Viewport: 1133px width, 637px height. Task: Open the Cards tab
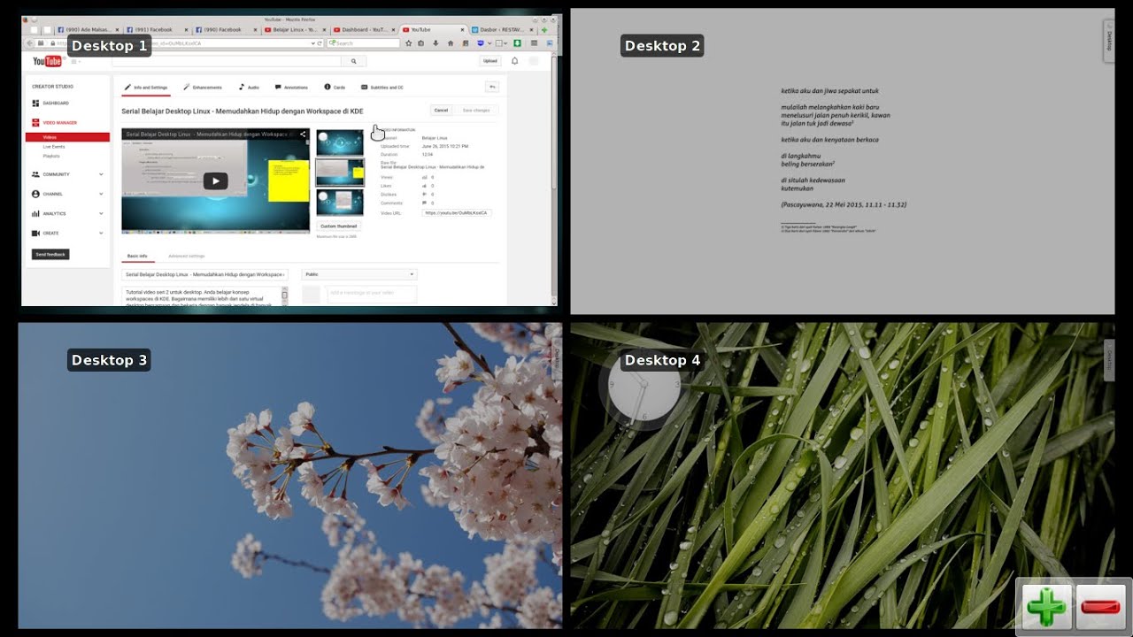(x=335, y=88)
